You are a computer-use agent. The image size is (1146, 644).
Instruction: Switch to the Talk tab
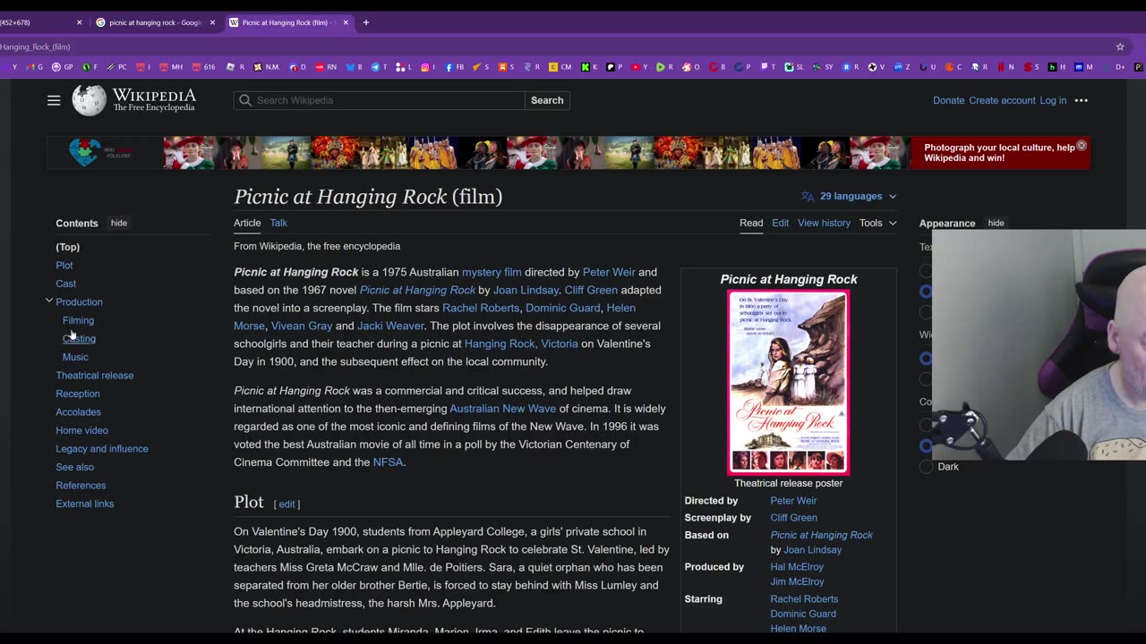[278, 223]
